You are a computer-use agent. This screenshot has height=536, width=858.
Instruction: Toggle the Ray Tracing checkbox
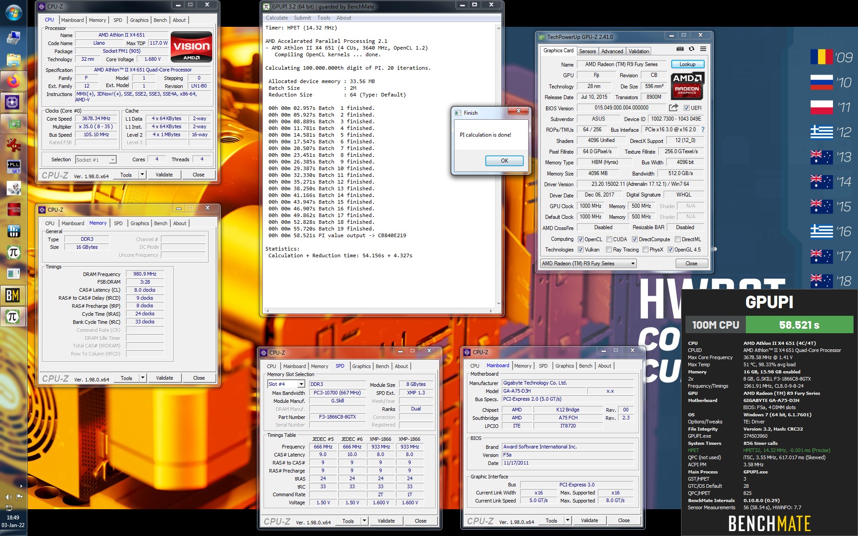(609, 250)
